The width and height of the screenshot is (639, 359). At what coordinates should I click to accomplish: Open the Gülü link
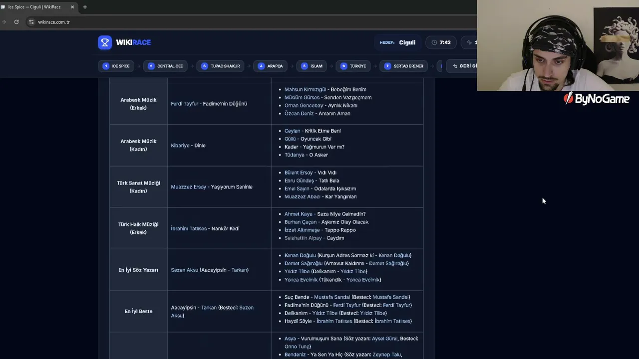click(x=290, y=139)
